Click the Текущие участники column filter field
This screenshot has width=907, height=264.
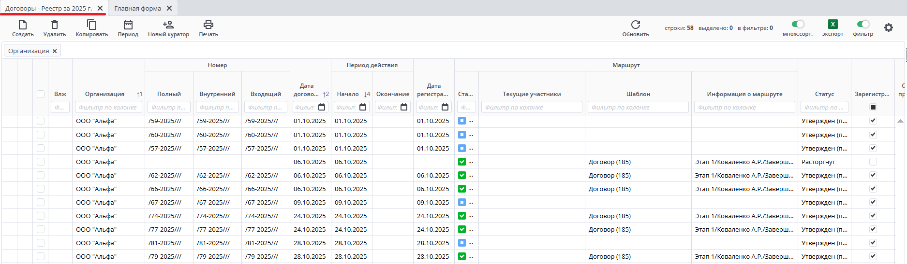pos(532,107)
